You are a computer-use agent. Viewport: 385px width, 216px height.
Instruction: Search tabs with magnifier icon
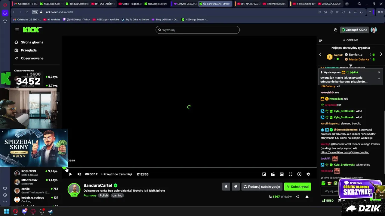coord(359,4)
